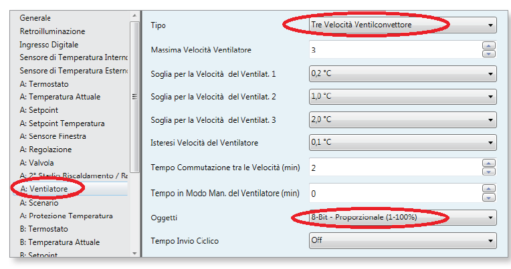The height and width of the screenshot is (269, 511).
Task: Increase Tempo in Modo Man. del Ventilatore
Action: coord(488,189)
